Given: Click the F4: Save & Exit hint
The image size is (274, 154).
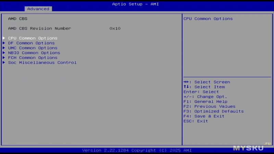Looking at the screenshot, I should coord(204,116).
